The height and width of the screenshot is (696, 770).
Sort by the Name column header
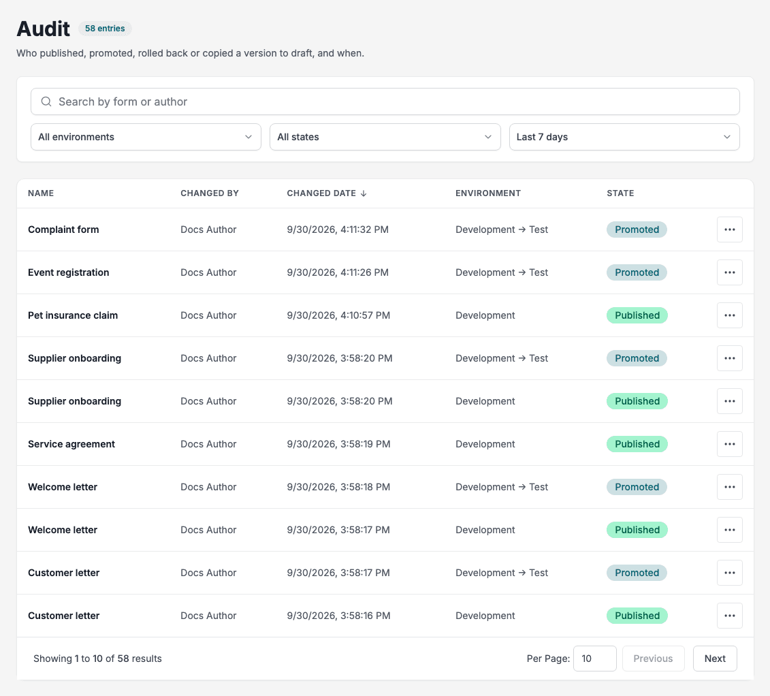pyautogui.click(x=41, y=193)
